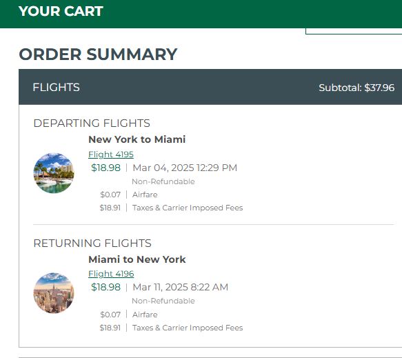Select the New York to Miami title
Screen dimensions: 402x358
(x=137, y=139)
